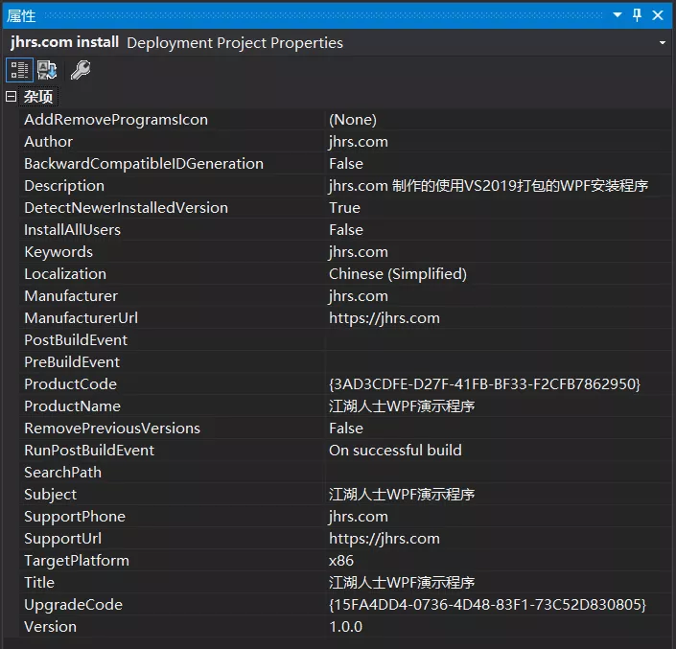The image size is (676, 649).
Task: Select InstallAllUsers property
Action: (x=73, y=230)
